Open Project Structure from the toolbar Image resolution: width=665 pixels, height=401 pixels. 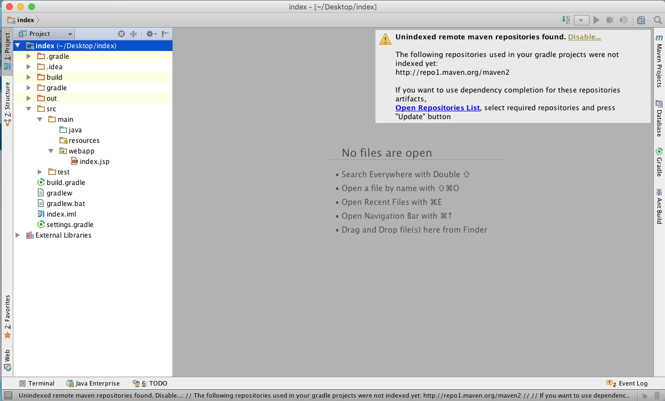(x=641, y=20)
